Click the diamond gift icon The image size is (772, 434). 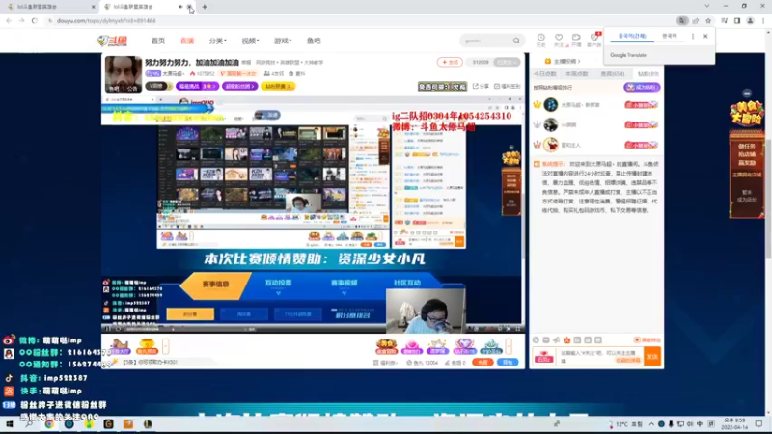(464, 346)
